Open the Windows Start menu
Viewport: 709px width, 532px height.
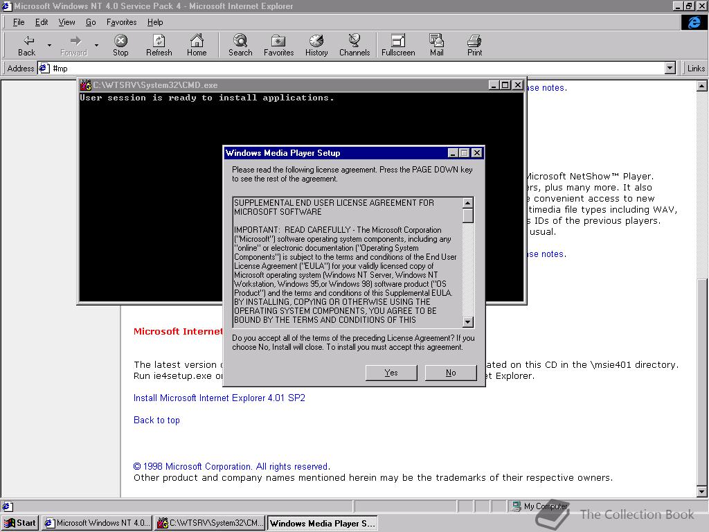click(x=21, y=523)
